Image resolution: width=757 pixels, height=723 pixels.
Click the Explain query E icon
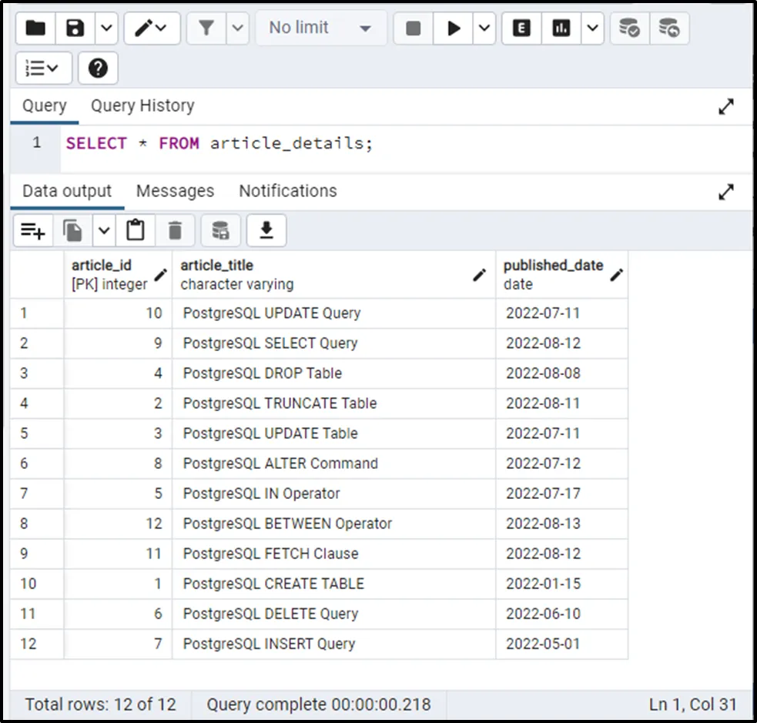[x=521, y=28]
